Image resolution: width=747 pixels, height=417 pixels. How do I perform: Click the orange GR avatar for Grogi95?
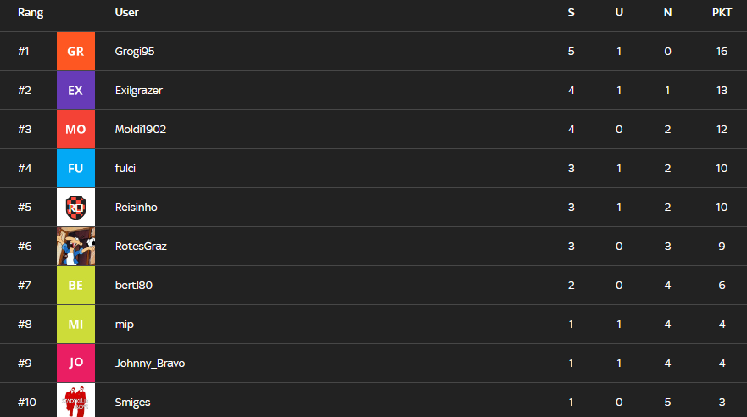click(x=75, y=52)
